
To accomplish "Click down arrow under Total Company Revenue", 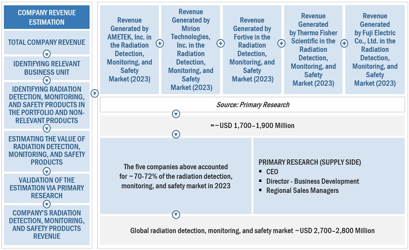I will [46, 54].
